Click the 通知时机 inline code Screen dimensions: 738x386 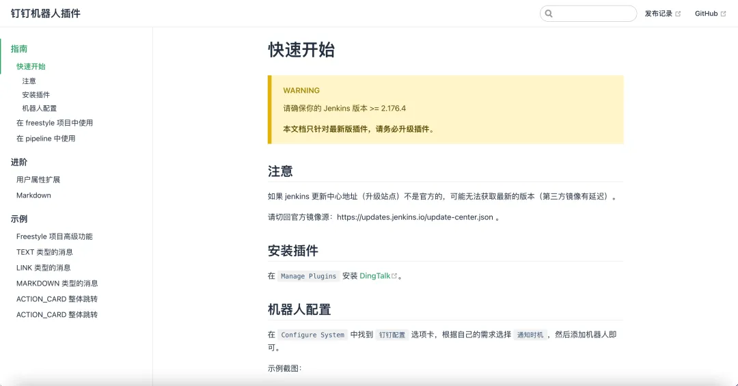pyautogui.click(x=530, y=335)
